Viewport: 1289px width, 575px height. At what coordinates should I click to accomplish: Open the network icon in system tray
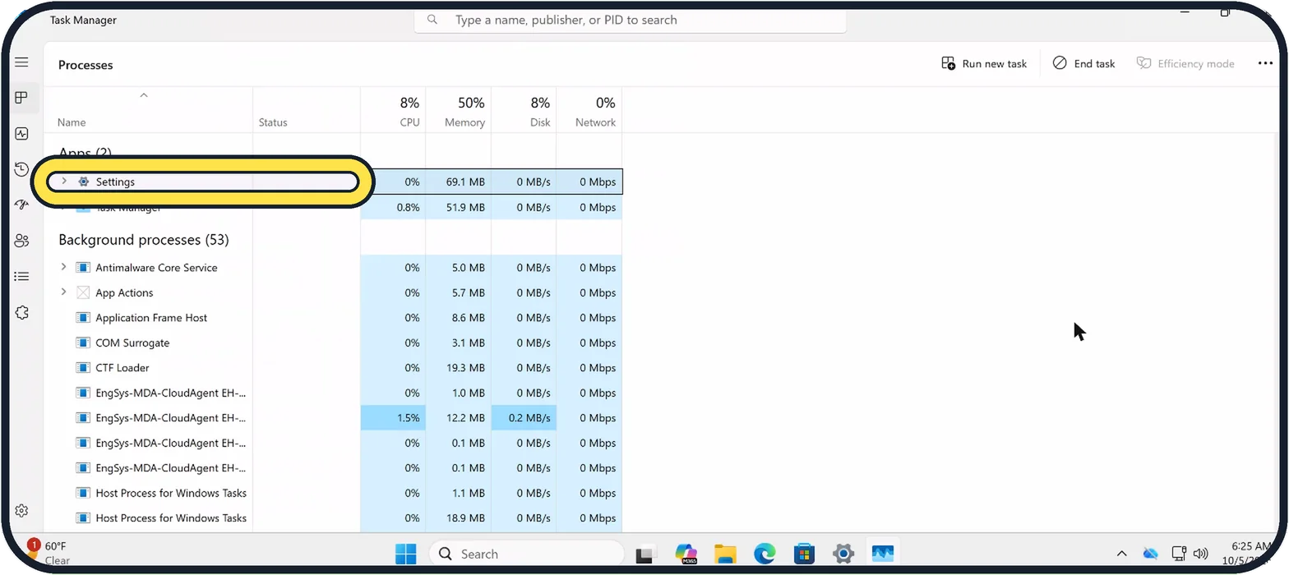point(1179,554)
